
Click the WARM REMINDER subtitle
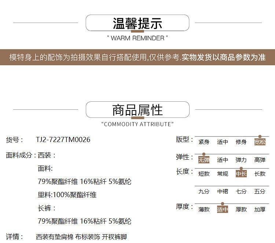[x=137, y=38]
